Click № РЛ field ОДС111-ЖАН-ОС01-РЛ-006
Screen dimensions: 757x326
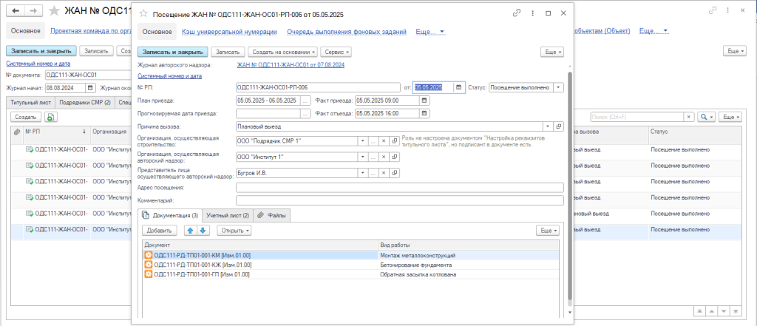[318, 87]
